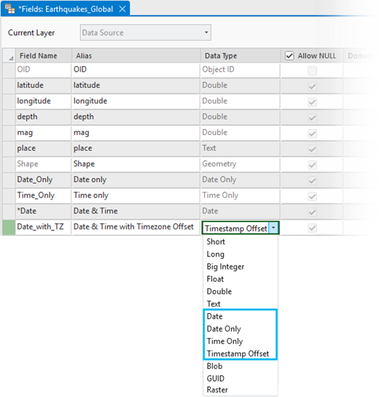The width and height of the screenshot is (382, 397).
Task: Select the green row header of Date_with_TZ
Action: point(9,227)
